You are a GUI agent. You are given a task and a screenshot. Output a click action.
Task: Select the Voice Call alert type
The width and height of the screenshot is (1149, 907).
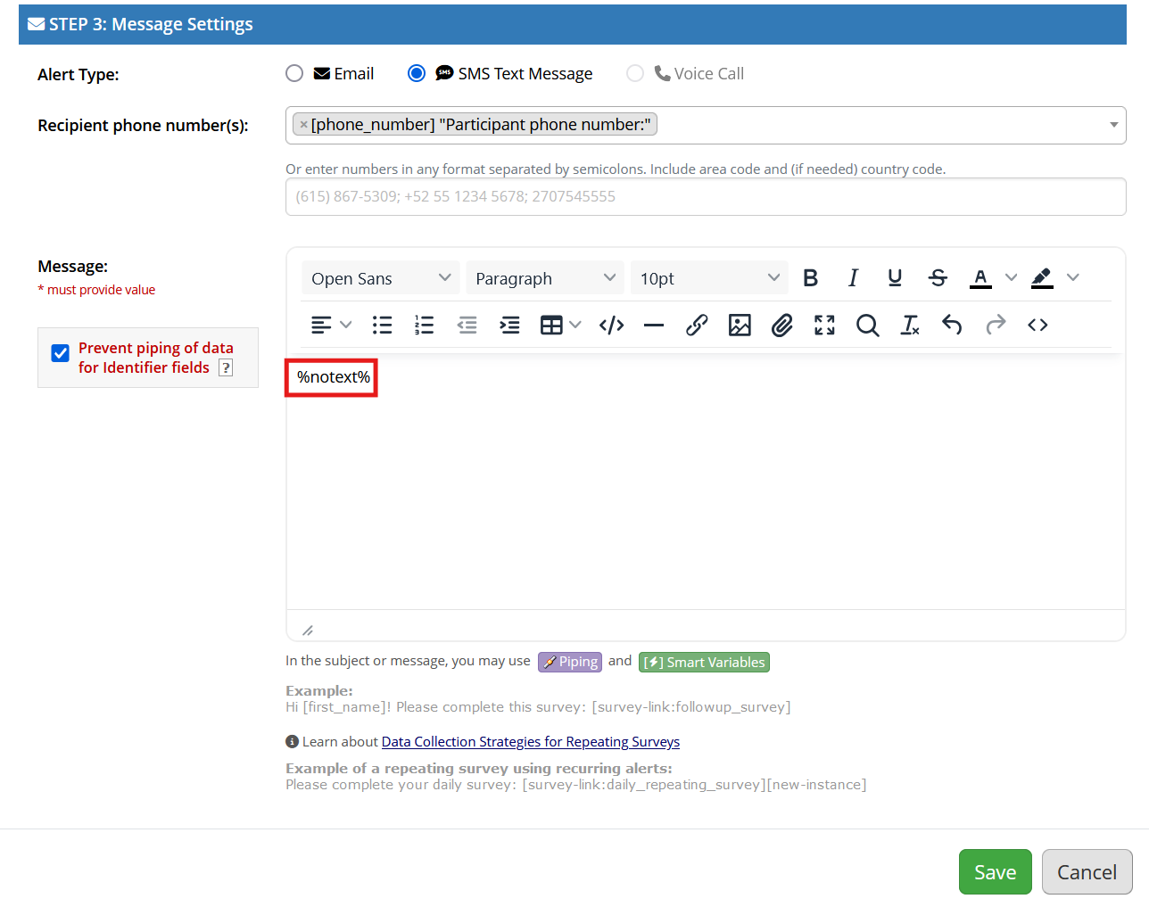635,73
